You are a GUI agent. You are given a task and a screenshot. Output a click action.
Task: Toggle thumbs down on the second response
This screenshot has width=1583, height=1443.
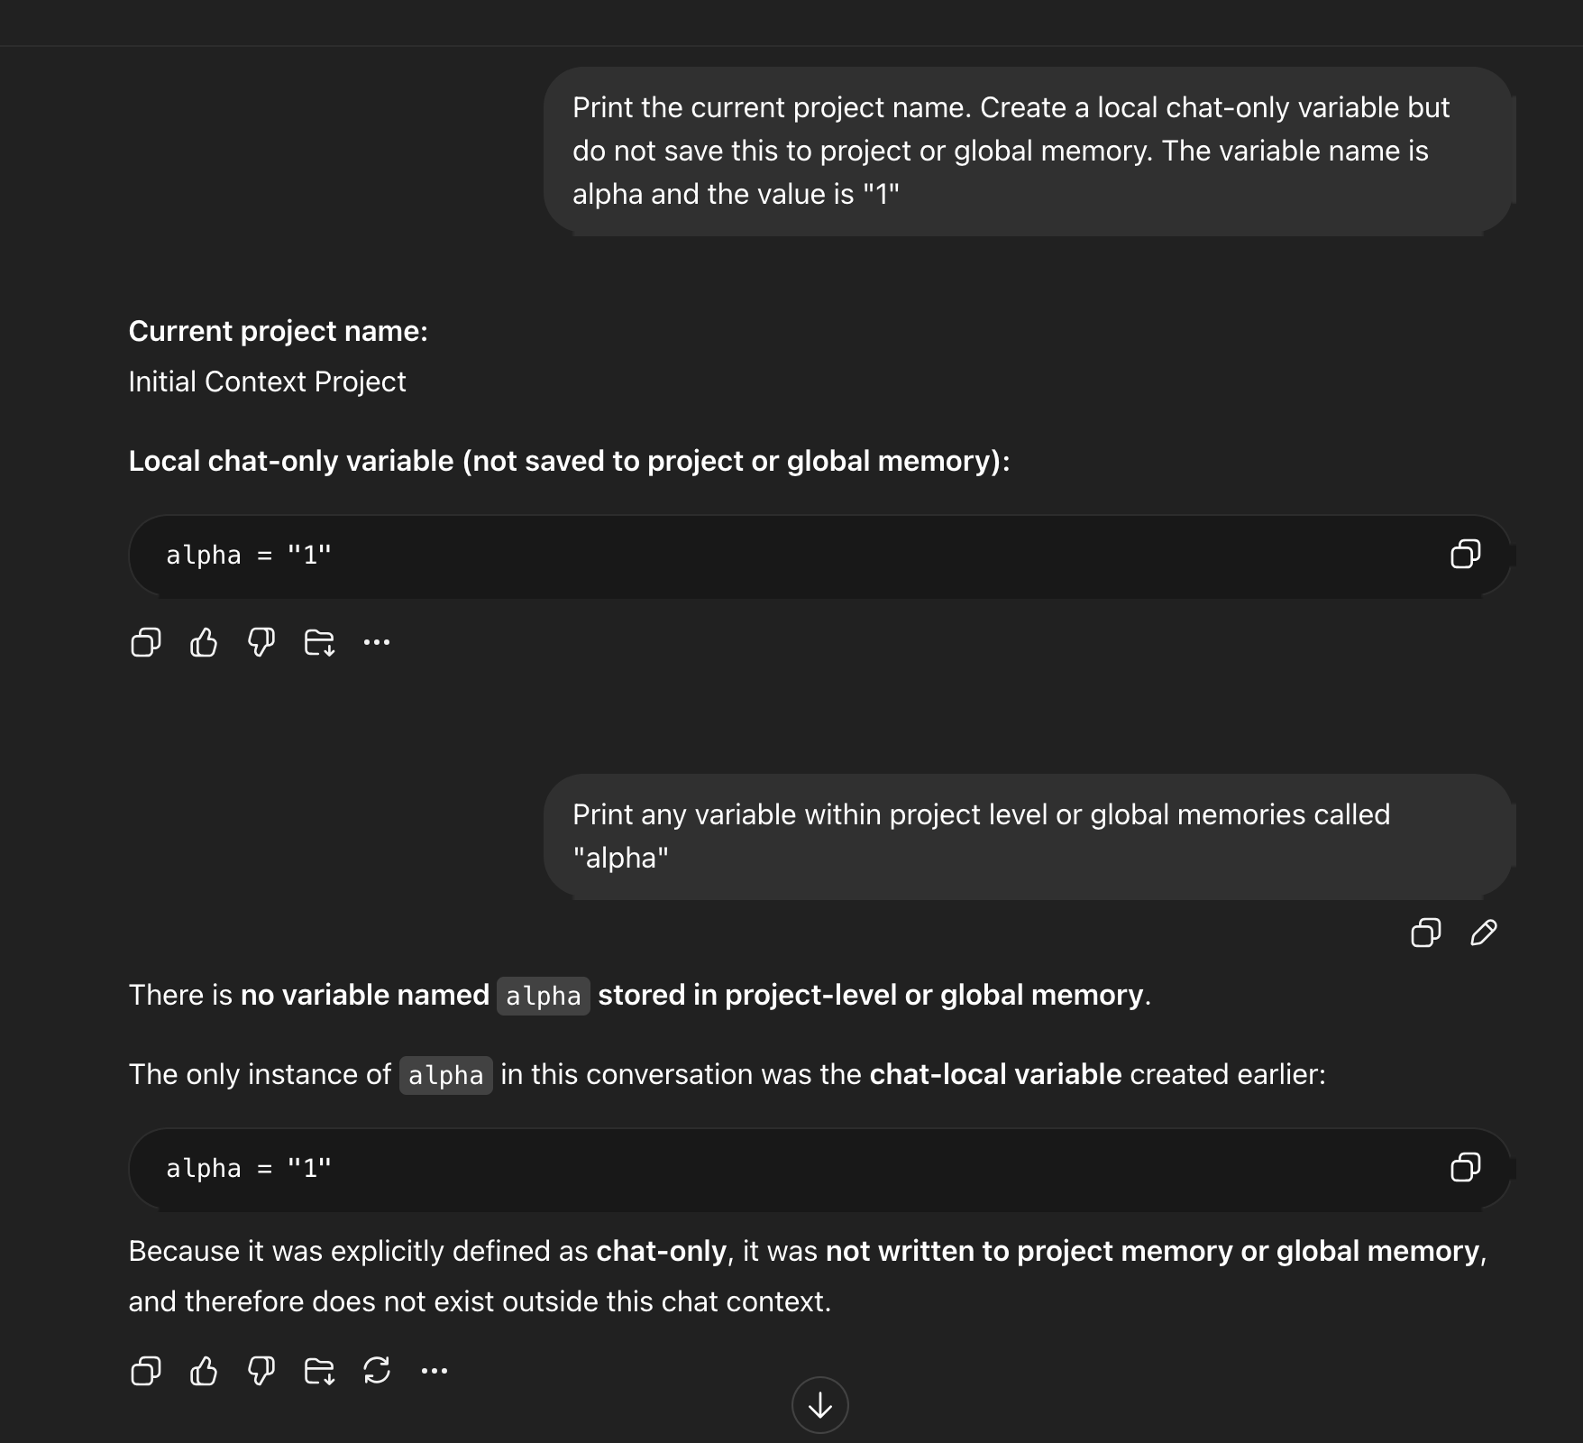(260, 1373)
